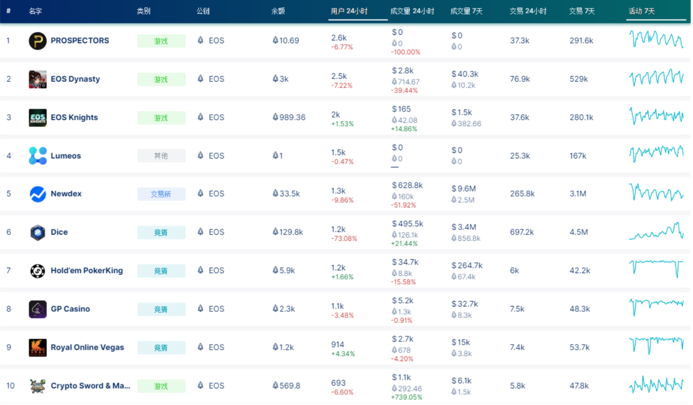Open the PROSPECTORS dapp link
This screenshot has width=693, height=405.
tap(80, 41)
